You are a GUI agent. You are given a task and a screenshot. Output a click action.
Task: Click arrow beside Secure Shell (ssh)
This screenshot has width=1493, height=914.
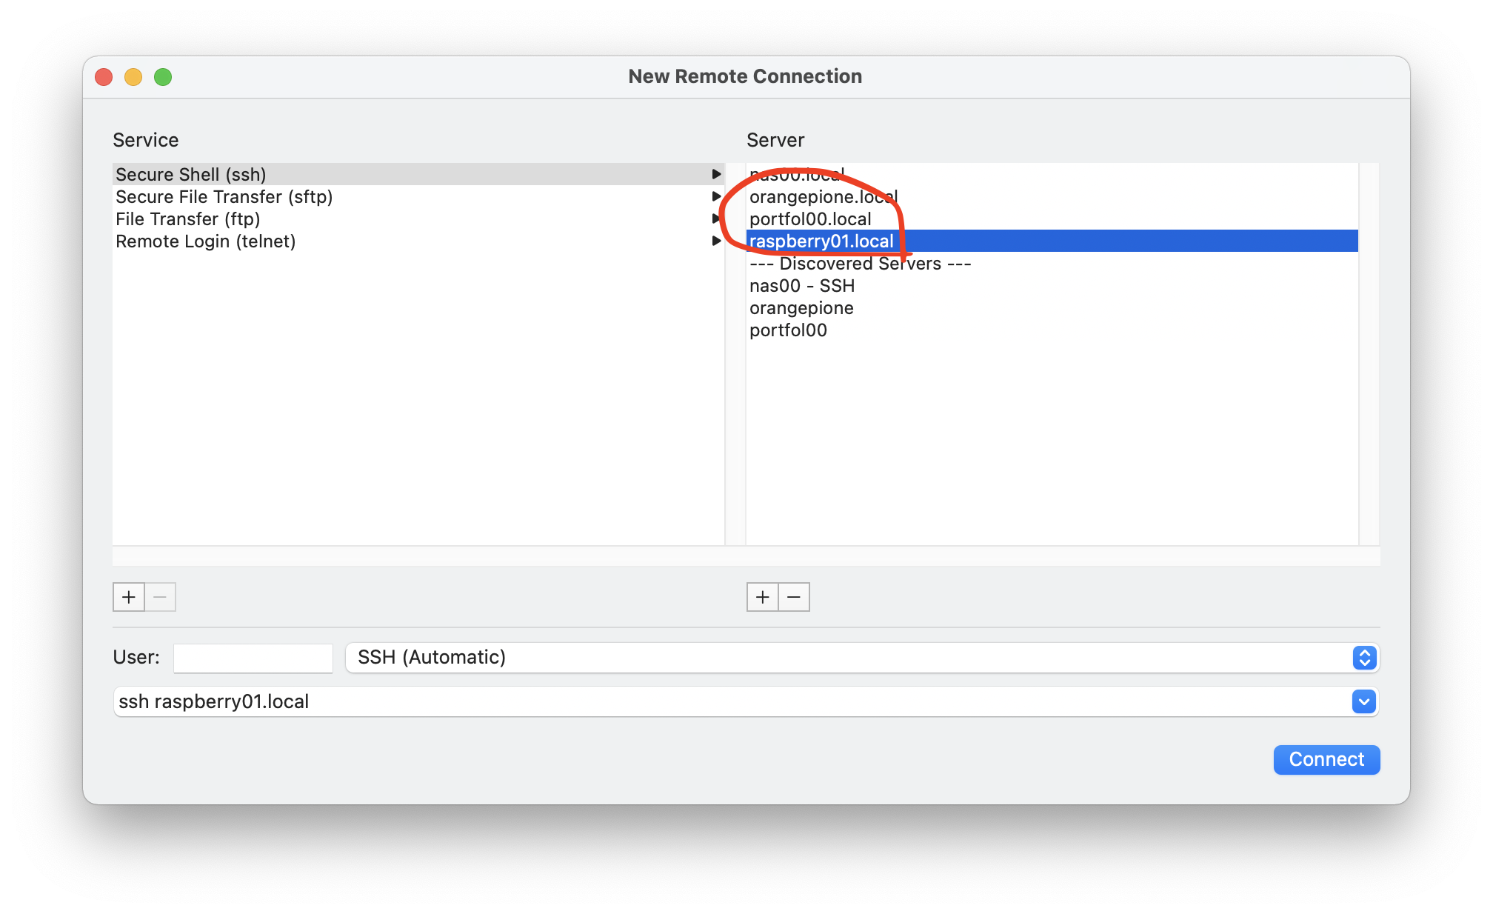[x=716, y=174]
